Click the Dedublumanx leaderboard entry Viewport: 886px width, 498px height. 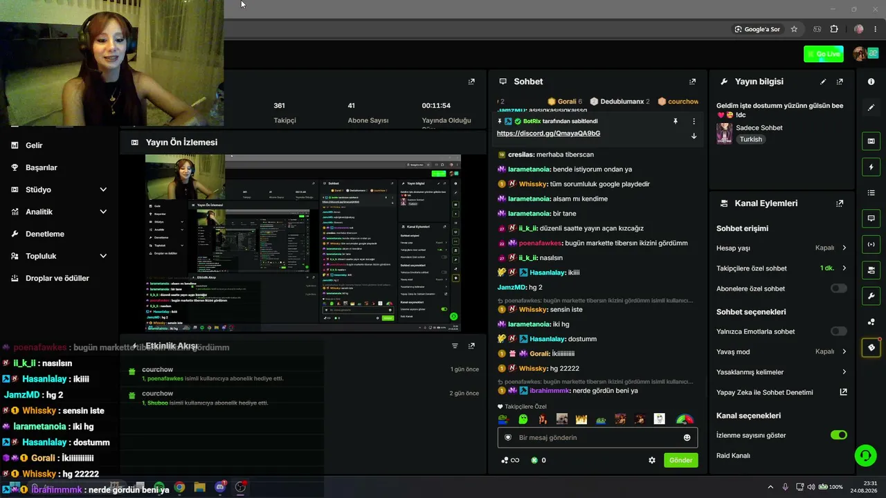620,102
